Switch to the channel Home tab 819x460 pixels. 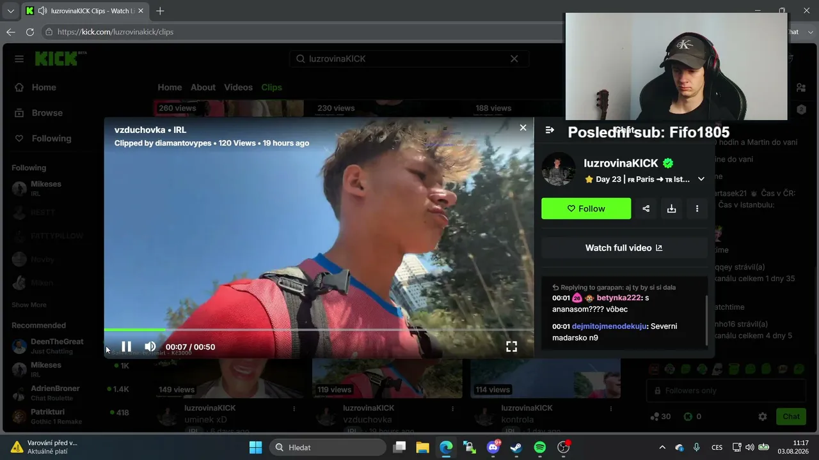tap(170, 88)
